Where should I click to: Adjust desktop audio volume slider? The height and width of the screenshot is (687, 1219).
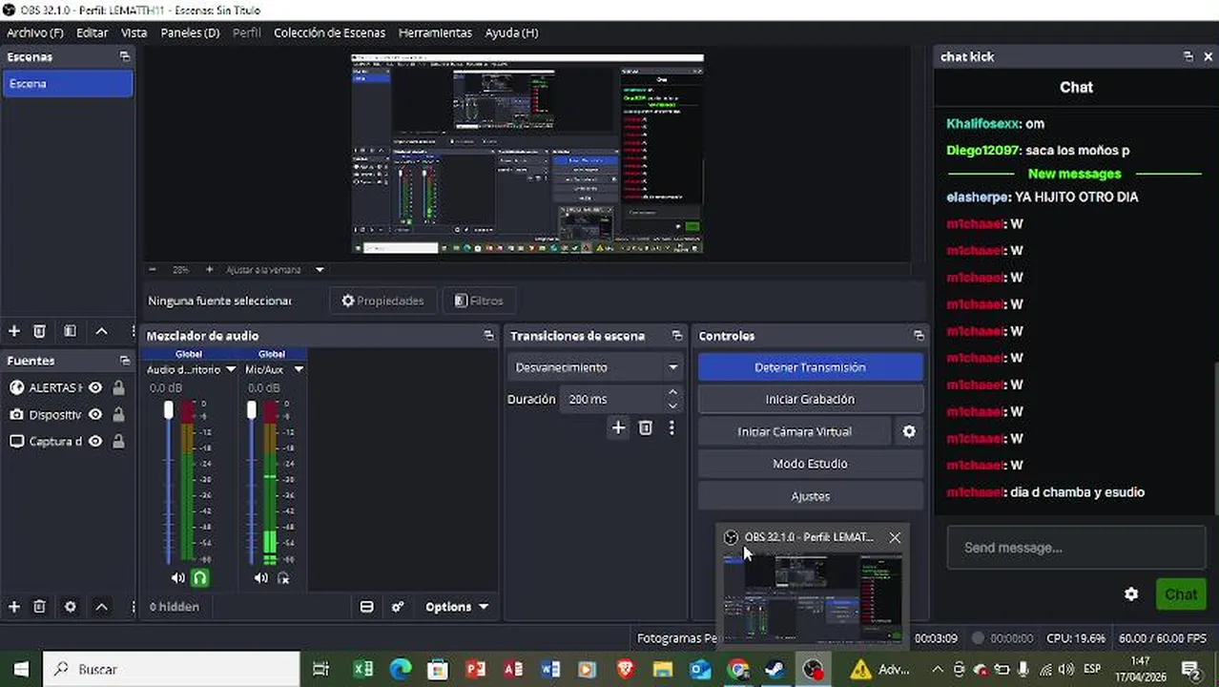coord(169,409)
